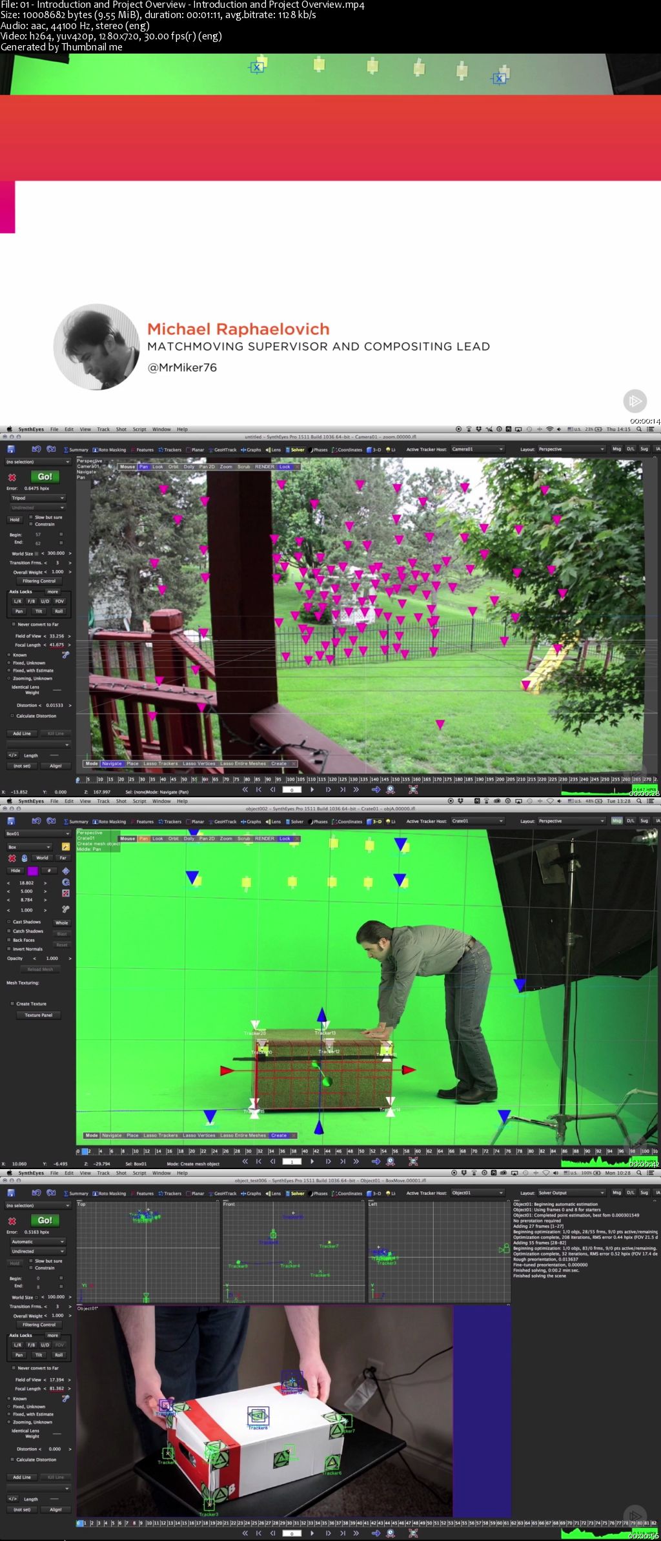Open 3-D room in Object01 window
This screenshot has height=1541, width=661.
pyautogui.click(x=374, y=1194)
